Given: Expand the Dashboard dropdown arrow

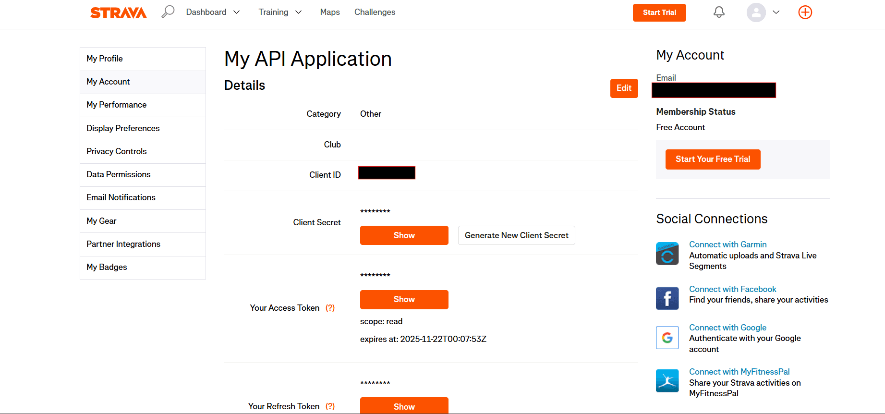Looking at the screenshot, I should click(236, 12).
